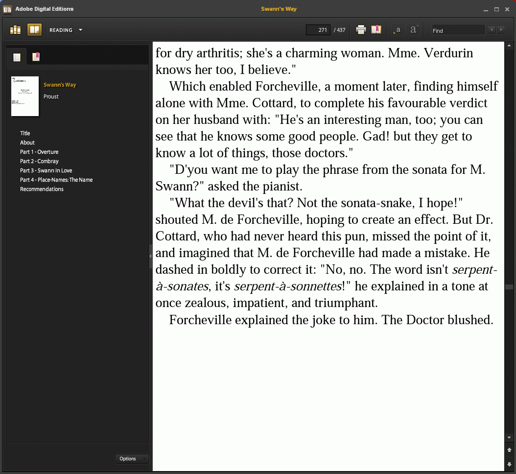
Task: Click the 'Swann's Way' window title text
Action: pos(279,9)
